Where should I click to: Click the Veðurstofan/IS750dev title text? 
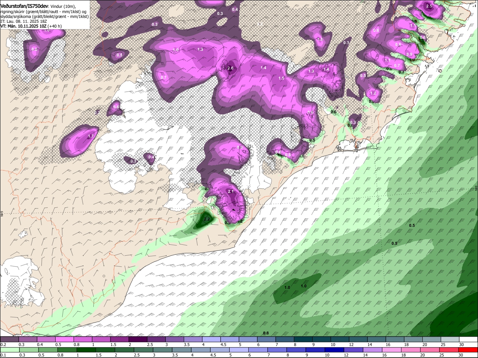24,6
